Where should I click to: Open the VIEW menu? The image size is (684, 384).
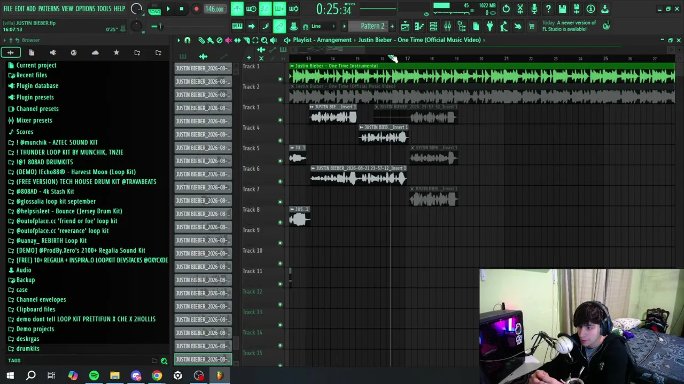coord(67,9)
